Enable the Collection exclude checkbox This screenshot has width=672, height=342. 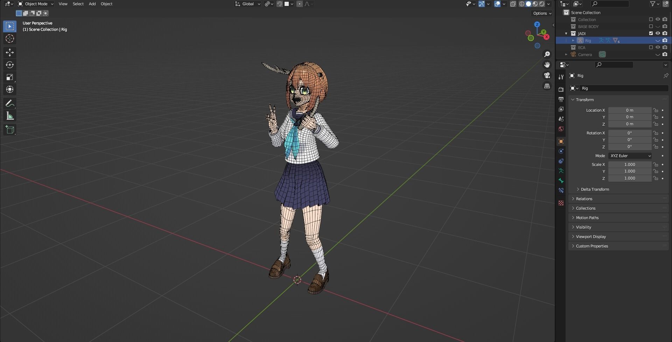pos(651,20)
